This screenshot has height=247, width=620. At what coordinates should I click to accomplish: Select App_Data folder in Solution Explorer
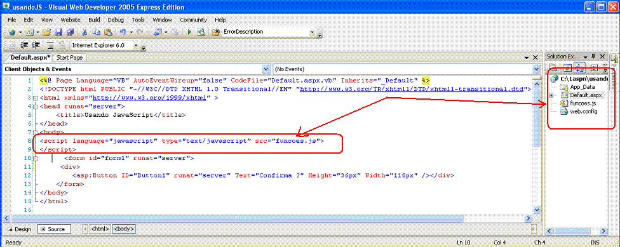(x=577, y=87)
